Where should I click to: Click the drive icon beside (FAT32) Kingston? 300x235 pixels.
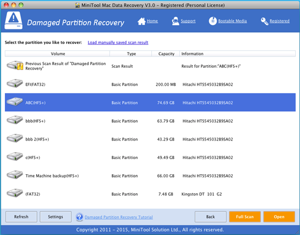coord(15,193)
